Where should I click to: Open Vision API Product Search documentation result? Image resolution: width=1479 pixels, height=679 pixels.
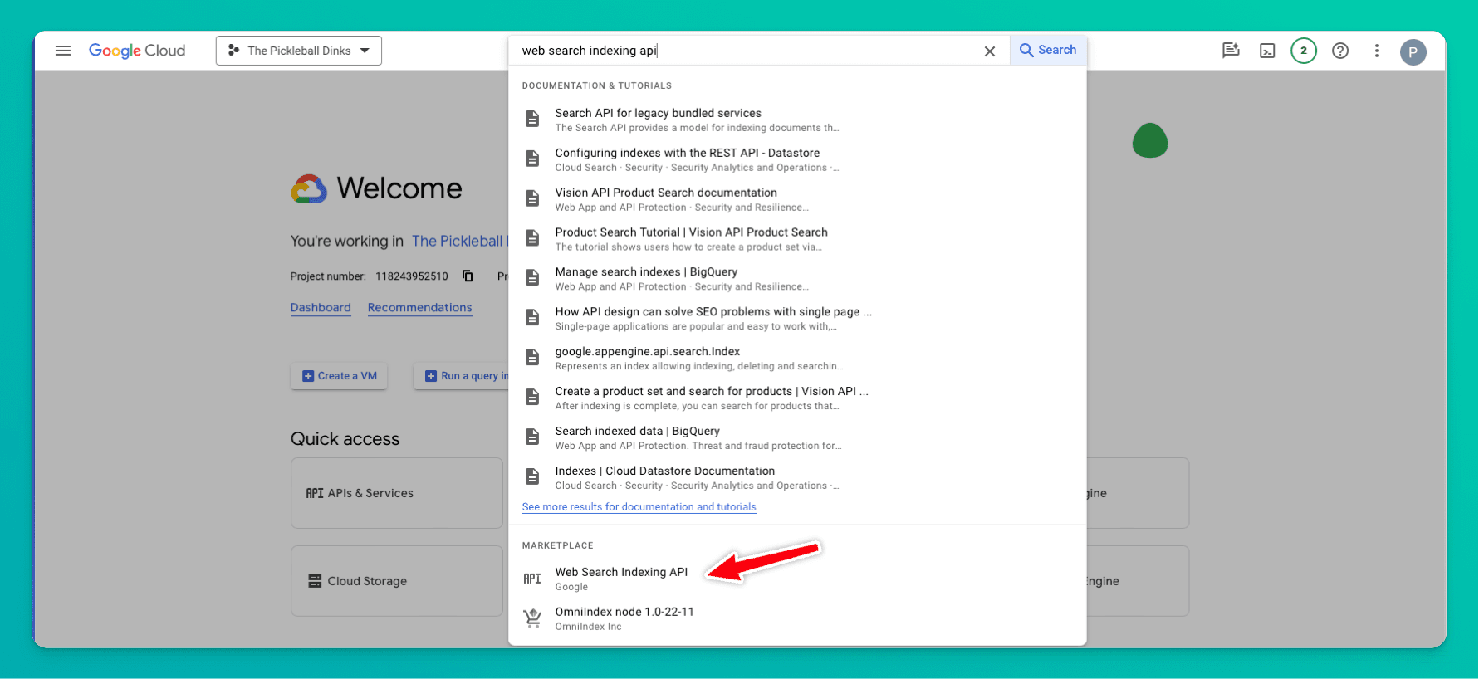(x=797, y=199)
